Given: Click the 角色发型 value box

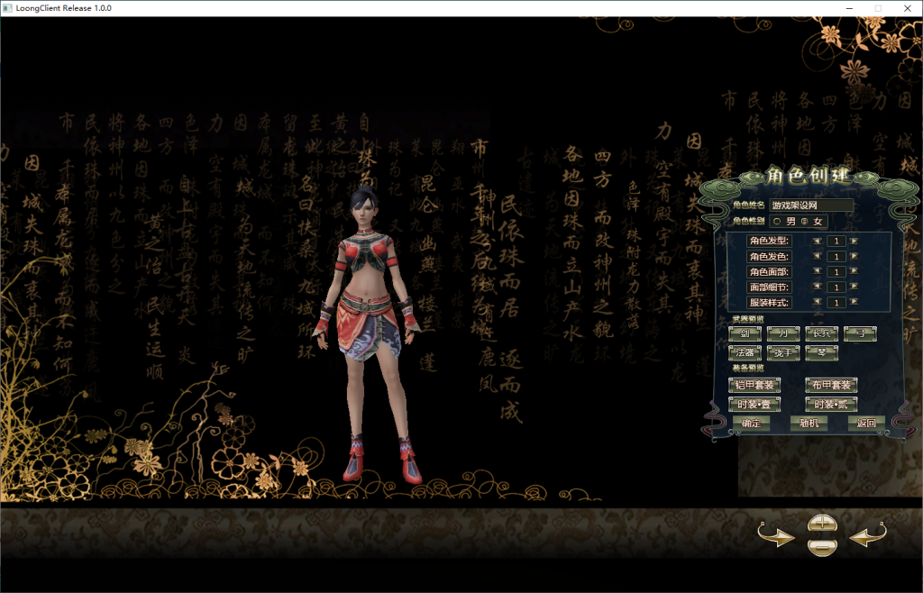Looking at the screenshot, I should point(836,241).
